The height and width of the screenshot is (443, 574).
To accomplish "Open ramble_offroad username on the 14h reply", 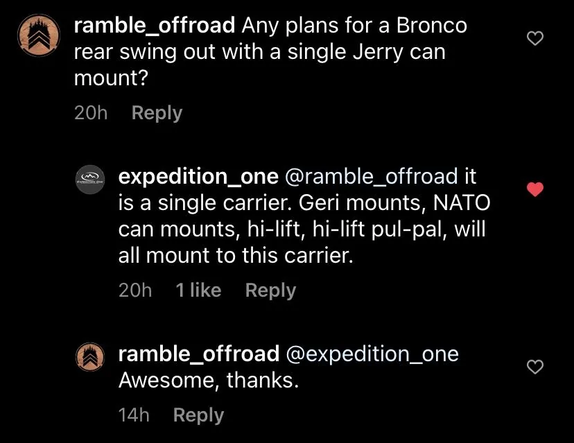I will pos(199,354).
